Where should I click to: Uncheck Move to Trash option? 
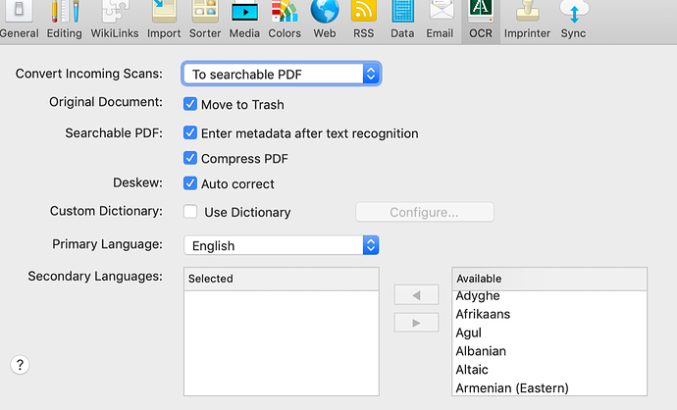tap(190, 104)
